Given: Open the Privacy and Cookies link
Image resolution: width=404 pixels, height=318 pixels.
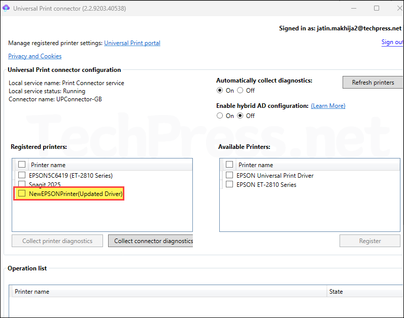Looking at the screenshot, I should point(35,56).
